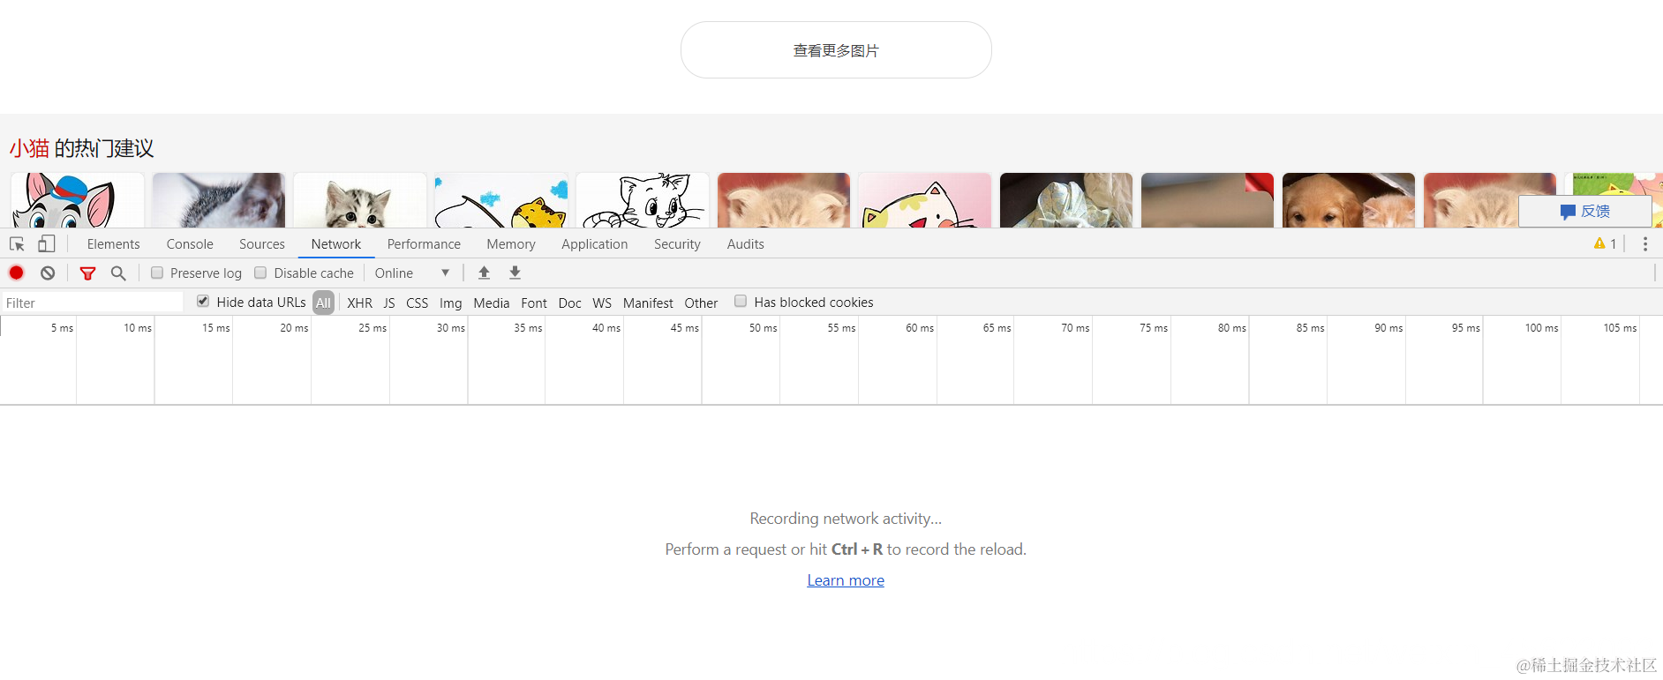
Task: Filter requests by Media
Action: [x=492, y=303]
